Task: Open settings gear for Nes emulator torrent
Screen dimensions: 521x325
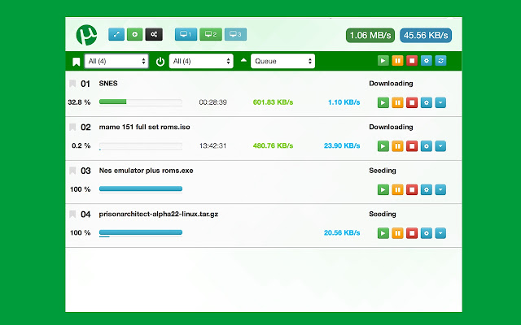Action: tap(427, 189)
